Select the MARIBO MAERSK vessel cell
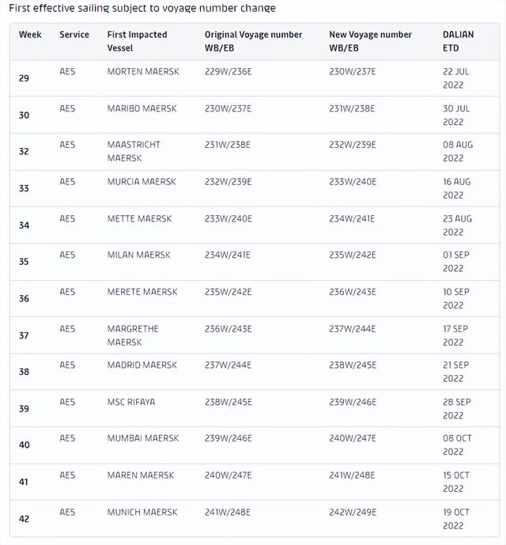 tap(142, 108)
